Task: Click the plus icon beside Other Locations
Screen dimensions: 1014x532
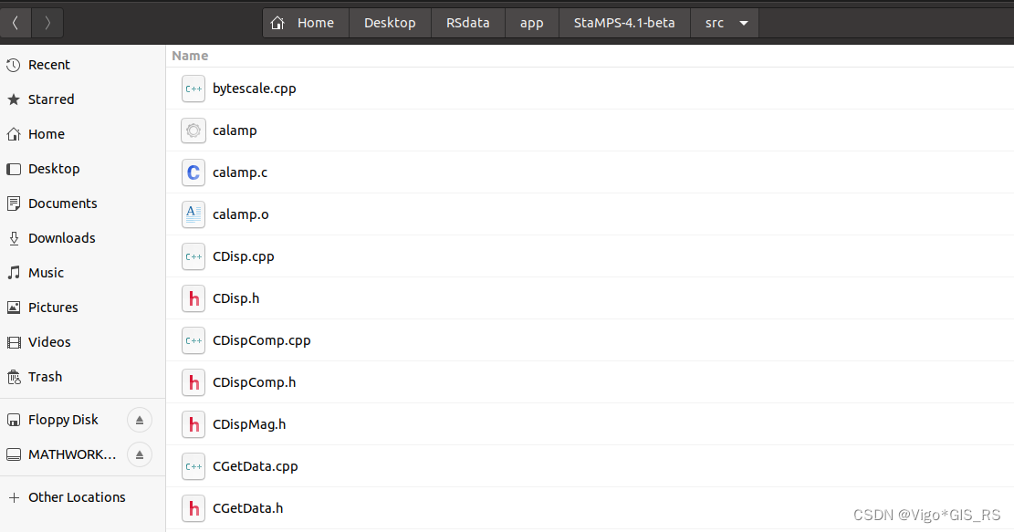Action: pos(13,497)
